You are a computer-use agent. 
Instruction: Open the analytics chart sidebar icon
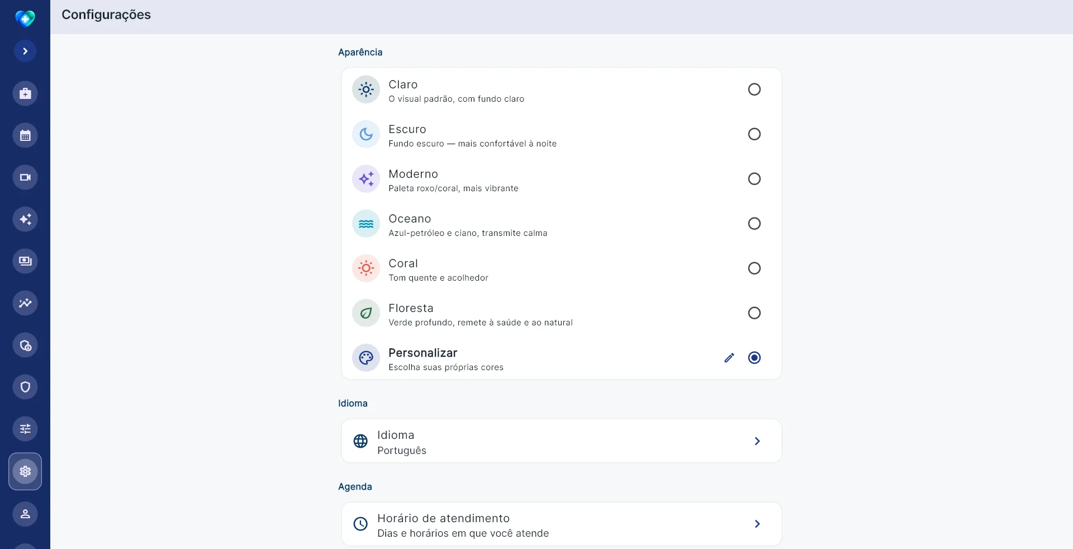click(25, 303)
